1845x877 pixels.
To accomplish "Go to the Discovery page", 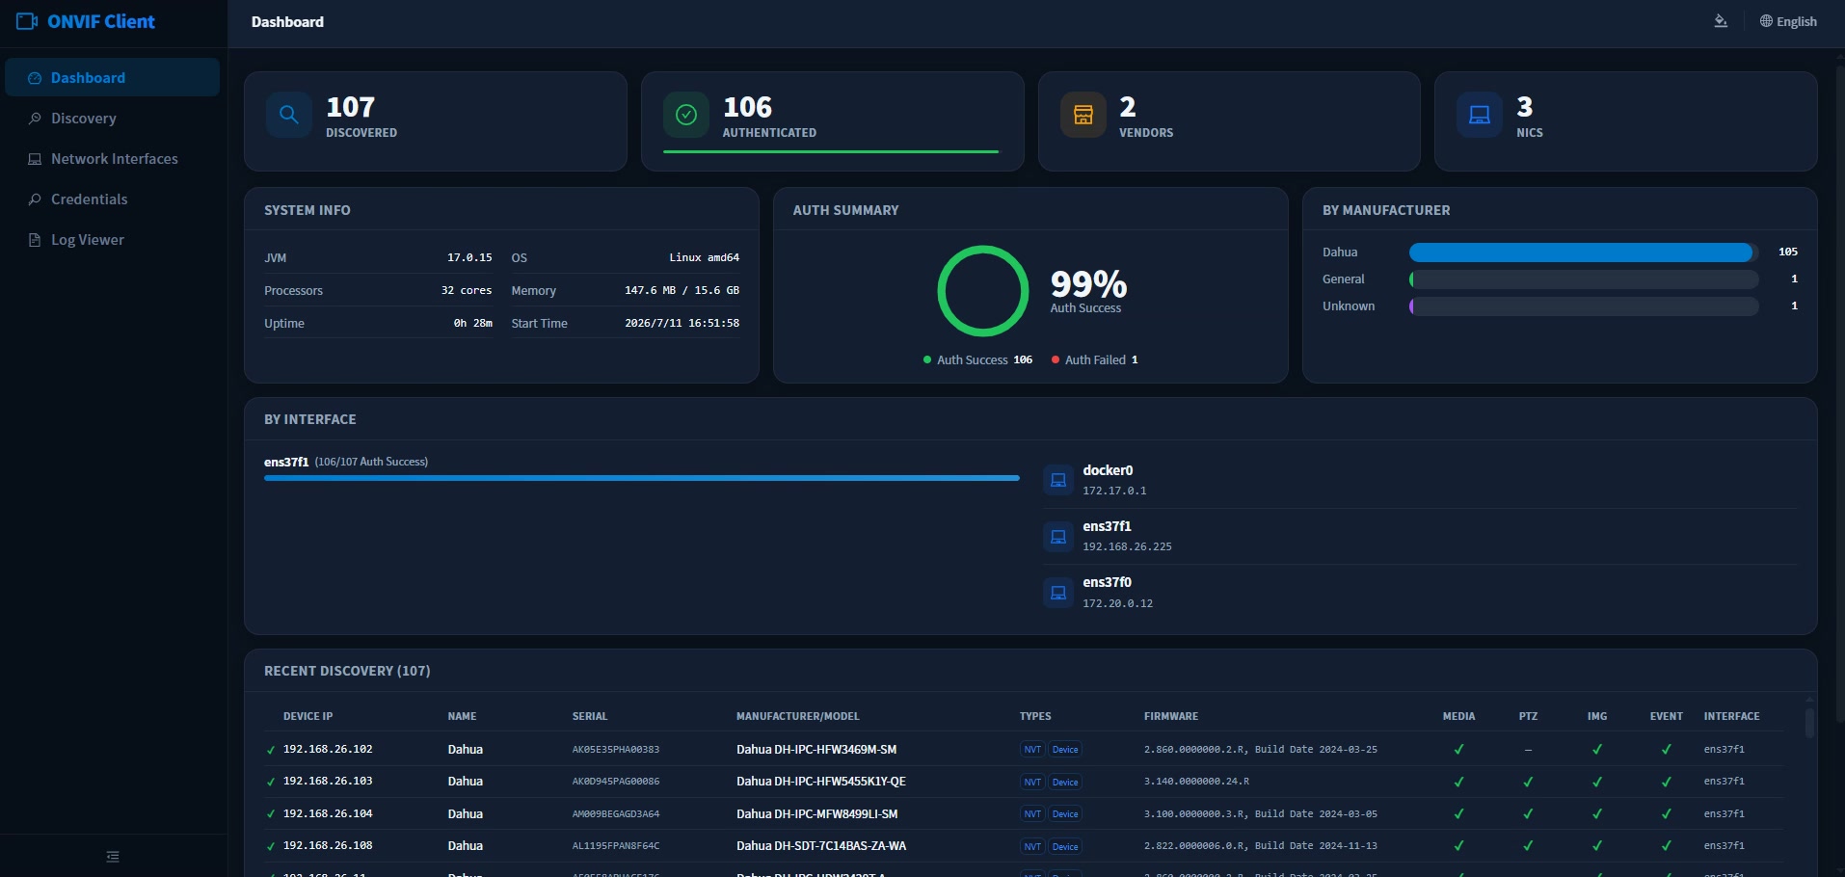I will click(113, 118).
